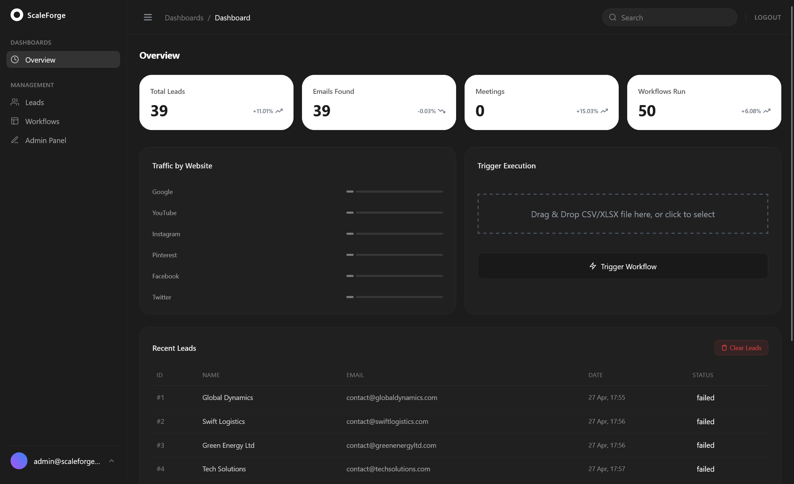Click contact@techsolutions.com email
The image size is (794, 484).
coord(388,469)
